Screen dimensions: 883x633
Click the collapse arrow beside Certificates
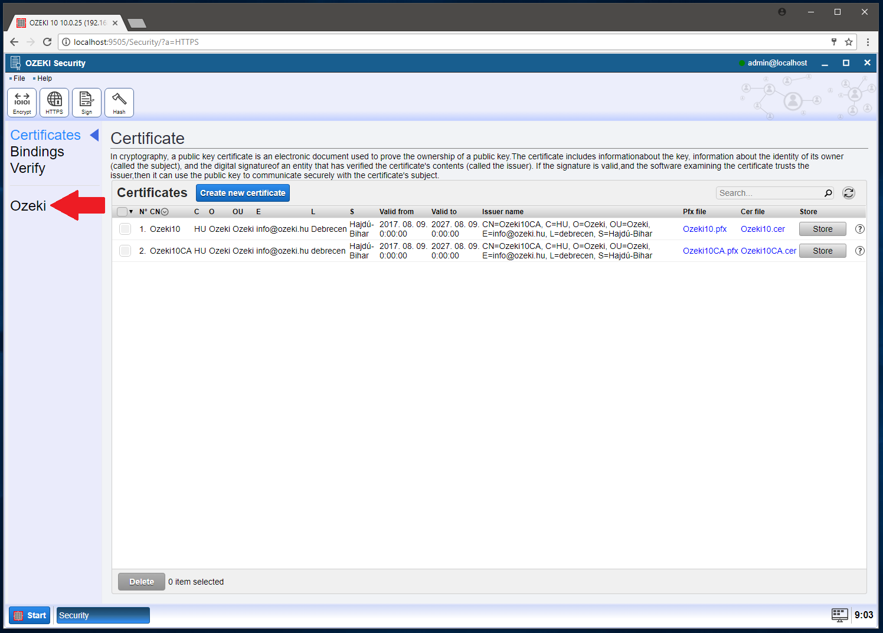click(94, 135)
